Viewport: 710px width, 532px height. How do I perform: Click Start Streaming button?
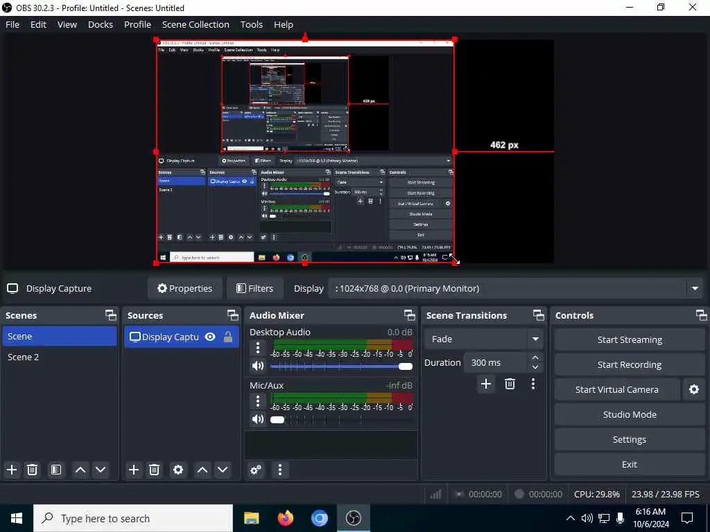(630, 339)
